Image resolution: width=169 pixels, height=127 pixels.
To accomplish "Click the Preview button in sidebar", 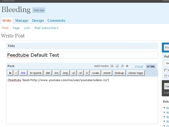I will tap(166, 48).
